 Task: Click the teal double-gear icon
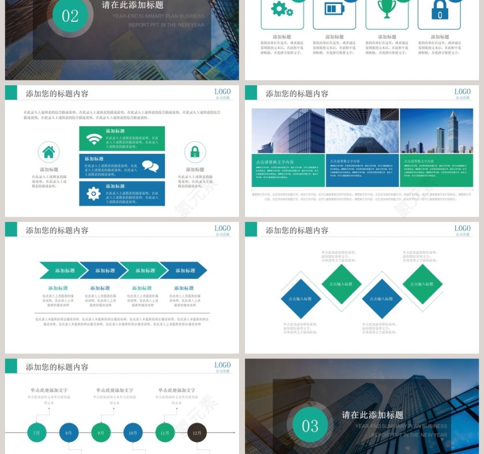282,9
